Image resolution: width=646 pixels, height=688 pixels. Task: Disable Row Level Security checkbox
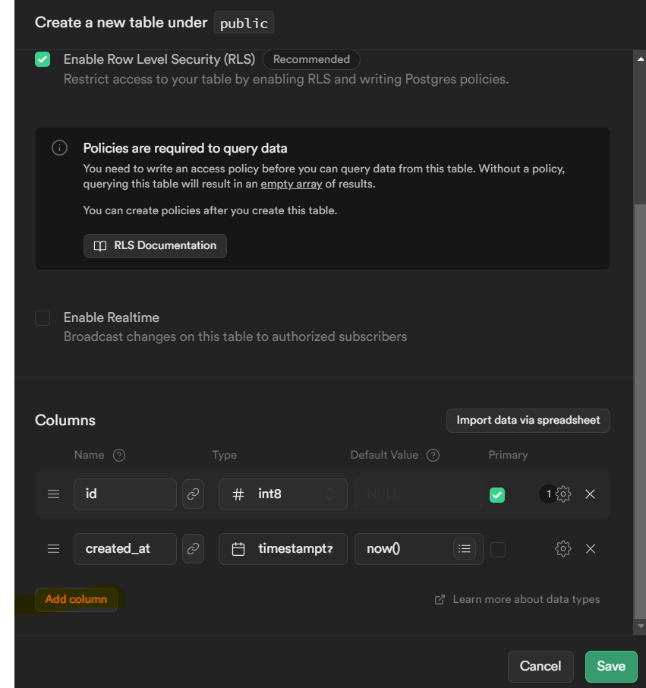coord(43,59)
